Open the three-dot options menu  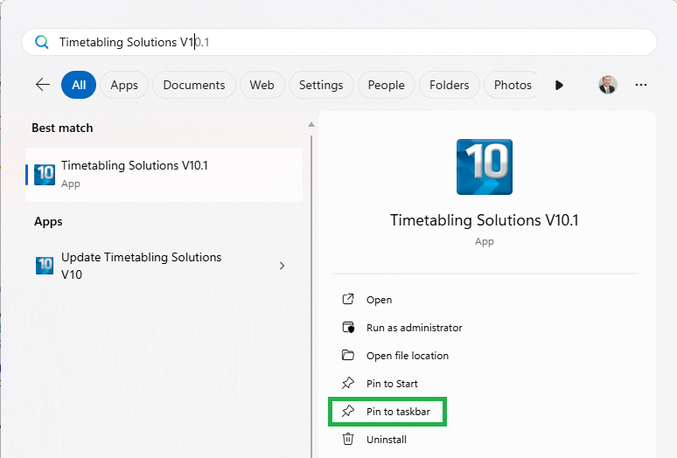[x=641, y=85]
